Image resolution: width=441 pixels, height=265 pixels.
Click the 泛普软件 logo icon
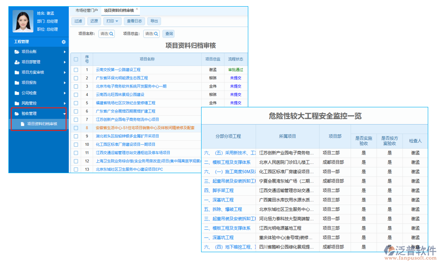[389, 250]
